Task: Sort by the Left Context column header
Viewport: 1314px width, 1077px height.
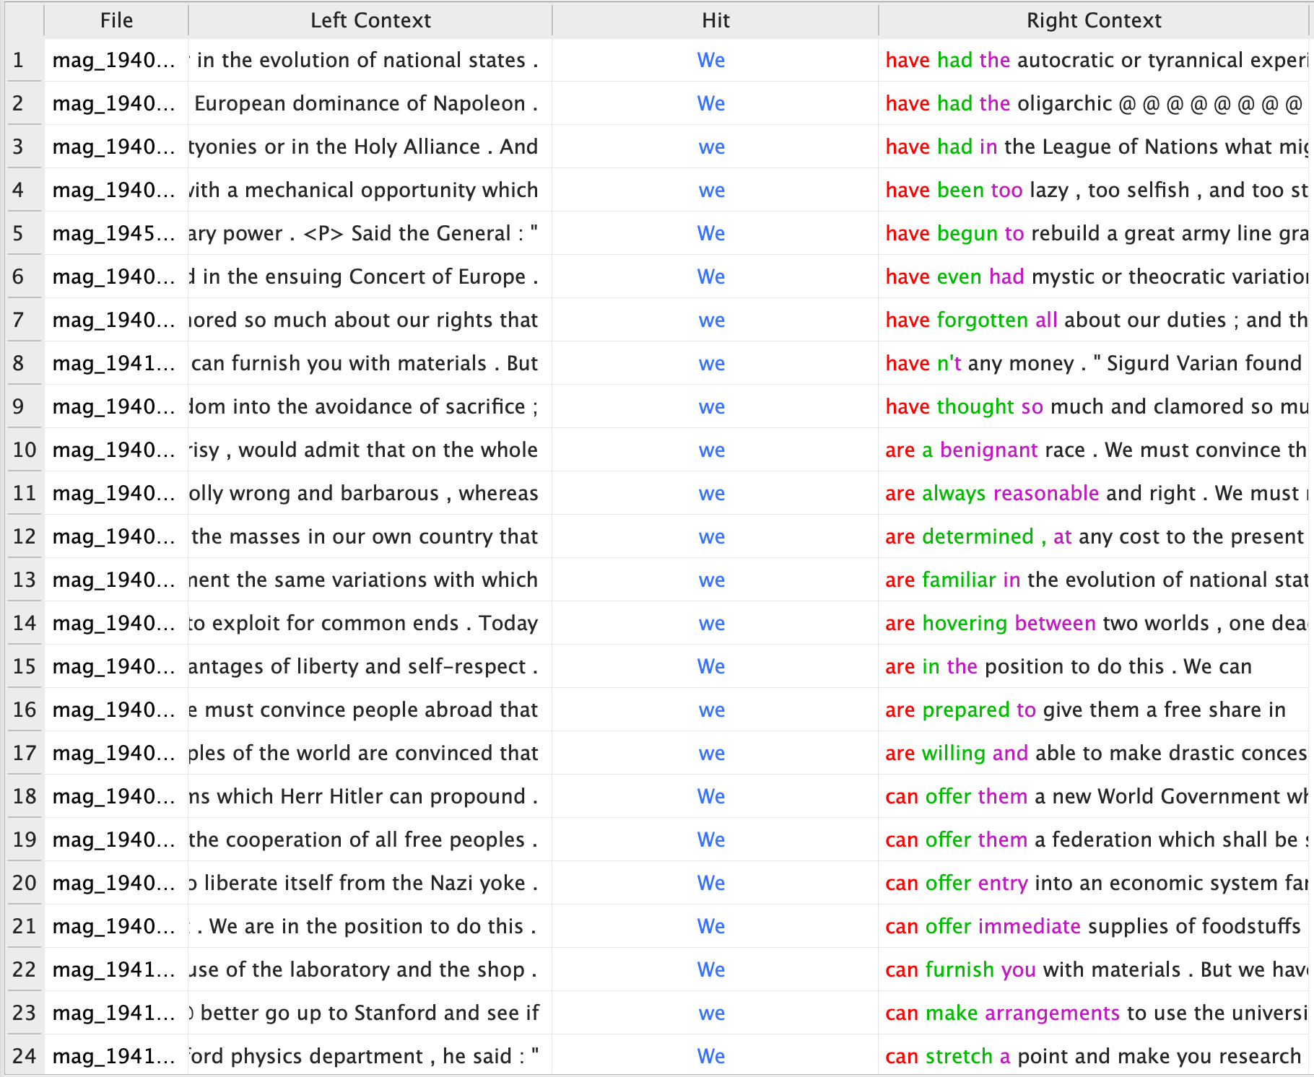Action: pos(370,20)
